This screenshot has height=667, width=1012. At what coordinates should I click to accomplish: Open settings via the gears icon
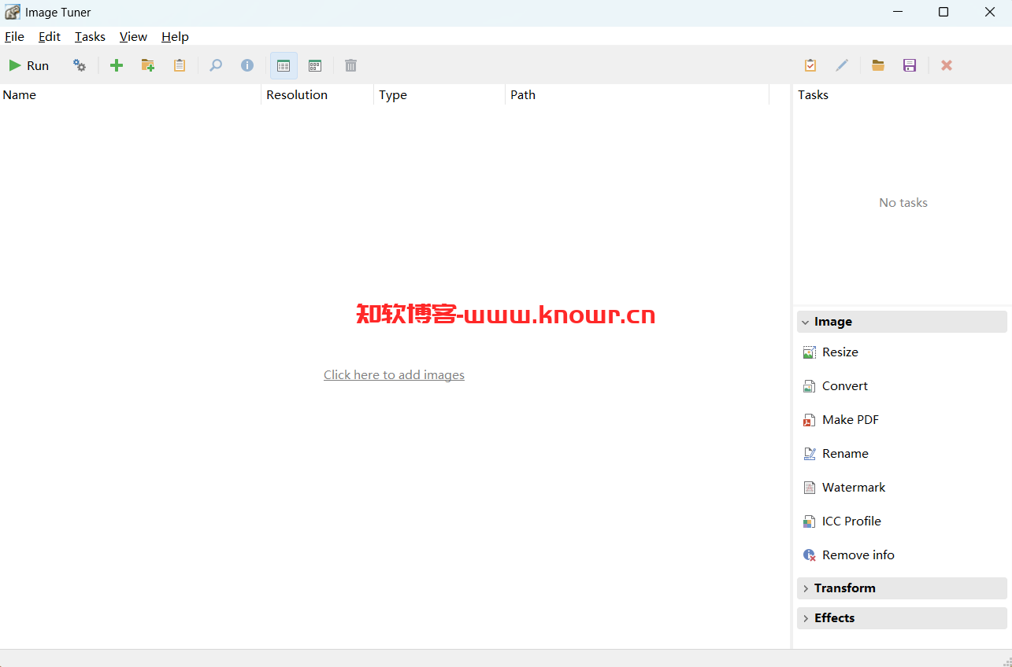point(80,65)
